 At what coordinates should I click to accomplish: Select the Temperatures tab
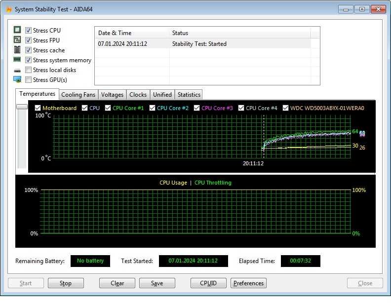click(37, 94)
